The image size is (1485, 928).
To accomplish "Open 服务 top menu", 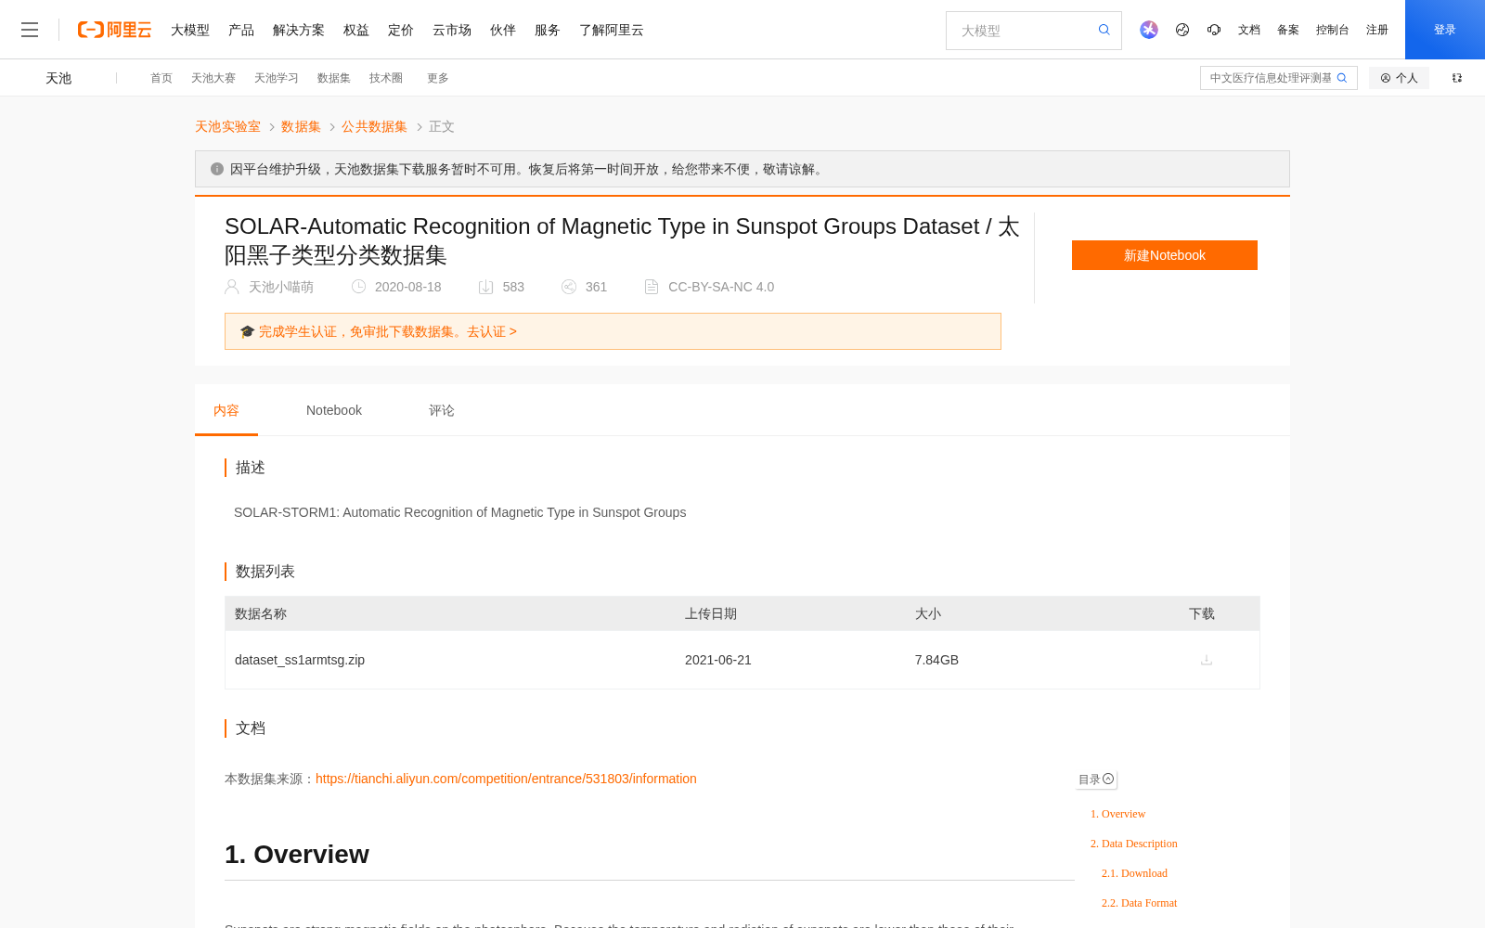I will 548,30.
